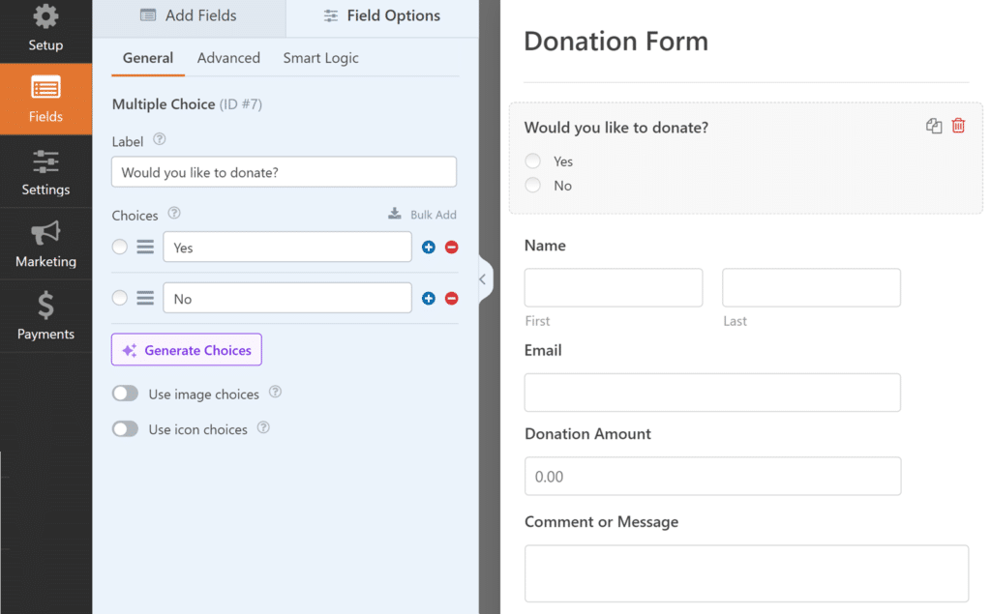Viewport: 991px width, 614px height.
Task: Enable Use icon choices switch
Action: (x=125, y=429)
